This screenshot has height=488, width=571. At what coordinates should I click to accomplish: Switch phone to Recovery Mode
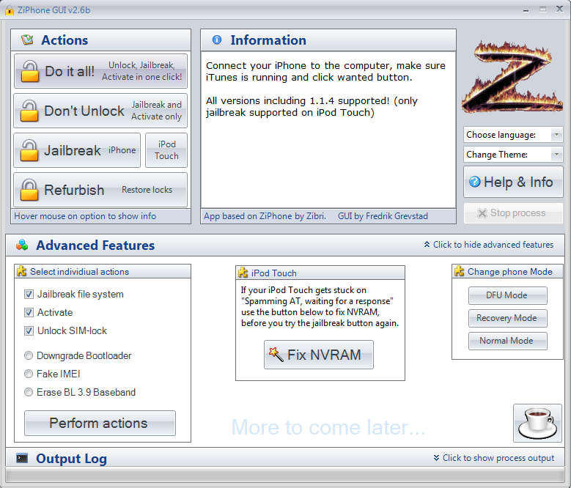508,318
